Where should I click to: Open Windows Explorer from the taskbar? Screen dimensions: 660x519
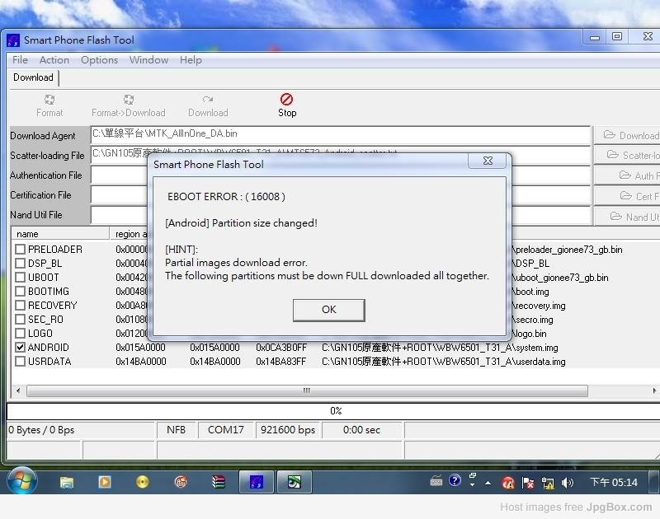click(x=67, y=482)
